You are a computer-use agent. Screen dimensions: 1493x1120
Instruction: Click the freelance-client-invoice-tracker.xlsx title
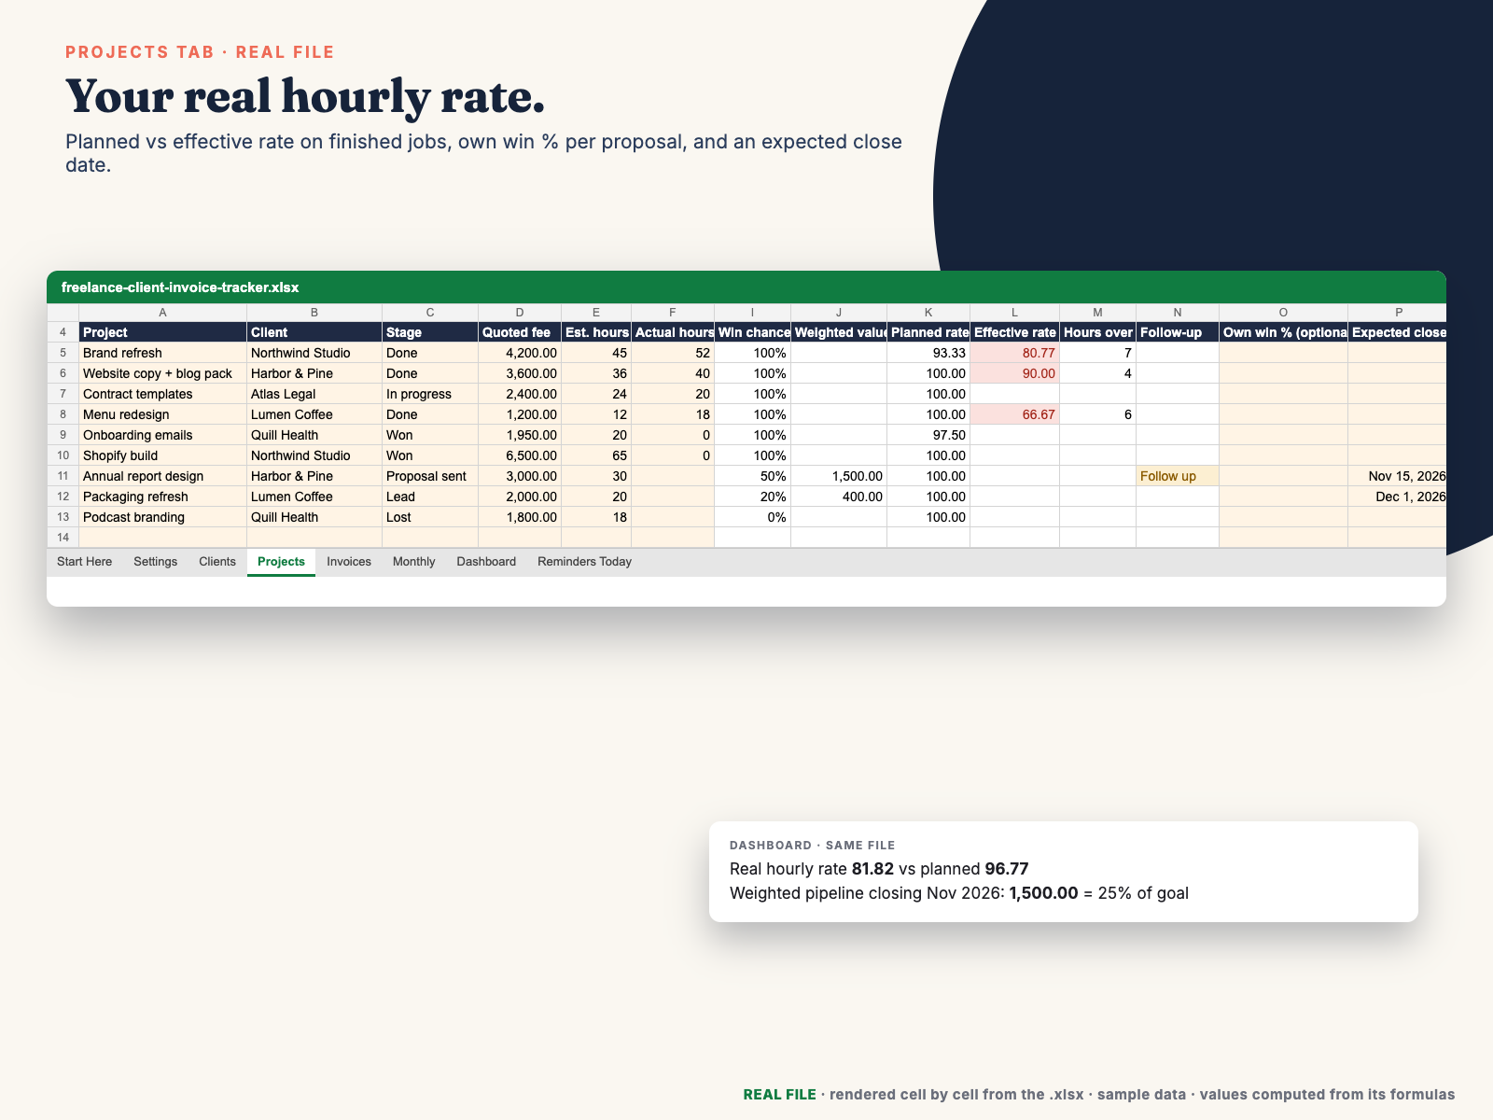(180, 287)
